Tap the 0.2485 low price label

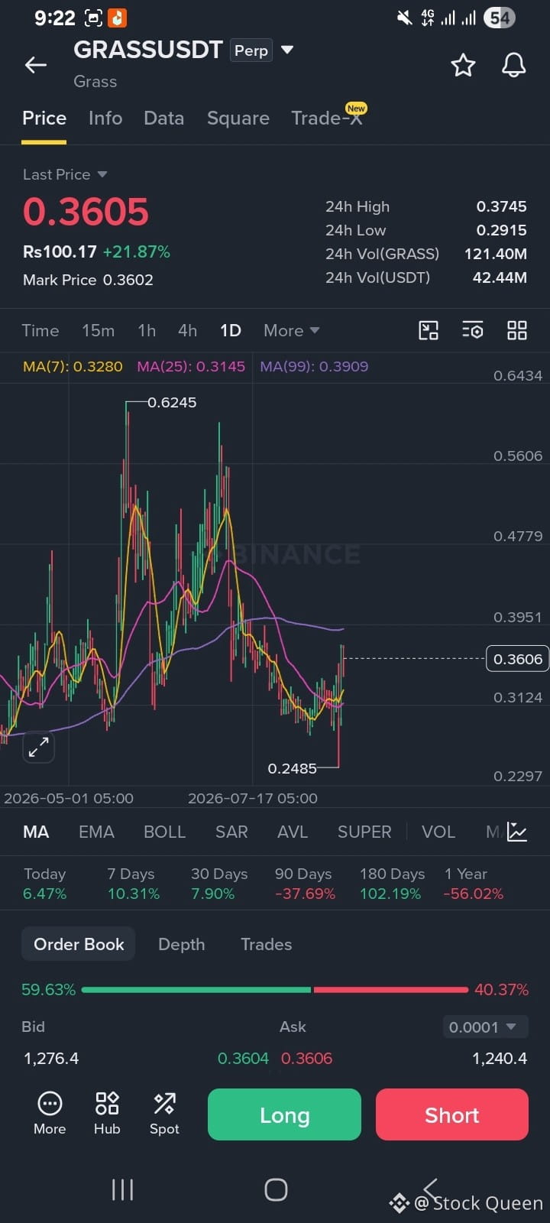[292, 768]
